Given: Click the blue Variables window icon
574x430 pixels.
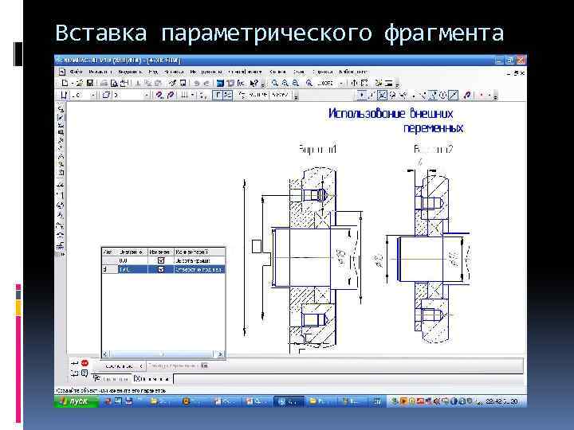Looking at the screenshot, I should (220, 83).
